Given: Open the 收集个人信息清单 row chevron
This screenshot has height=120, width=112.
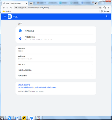Looking at the screenshot, I should (92, 70).
